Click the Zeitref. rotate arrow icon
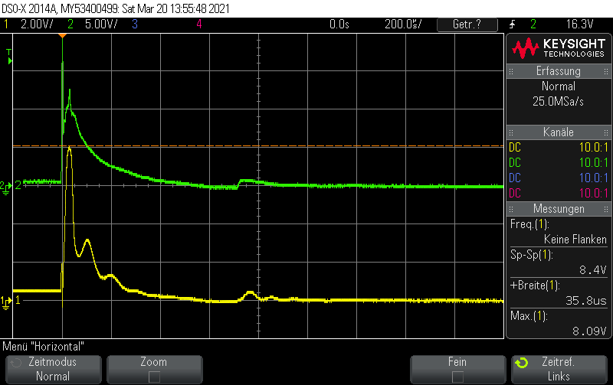The height and width of the screenshot is (385, 613). (522, 363)
